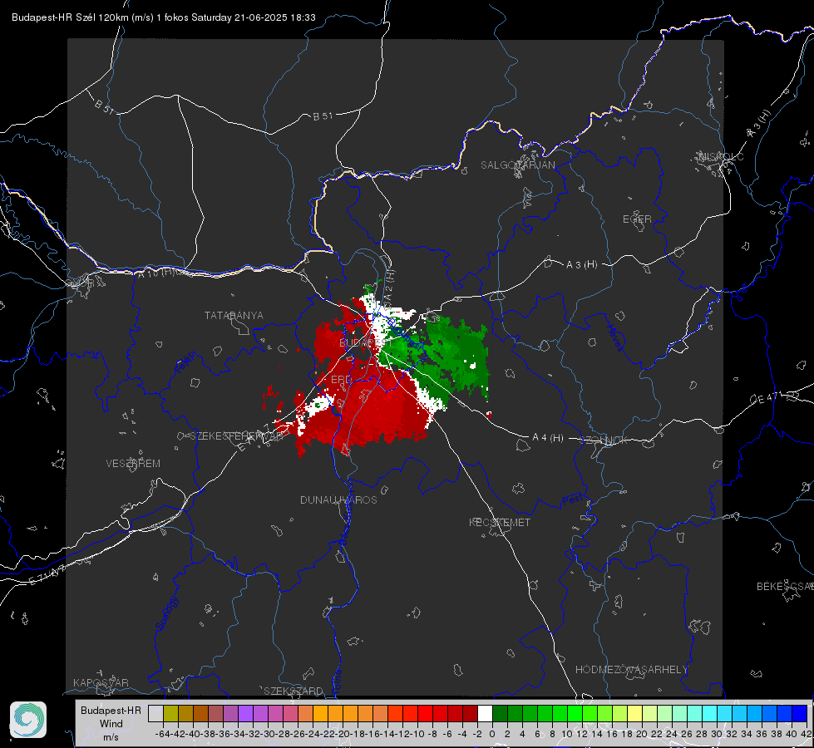Click the blue 'Somogy' county label

coord(166,613)
